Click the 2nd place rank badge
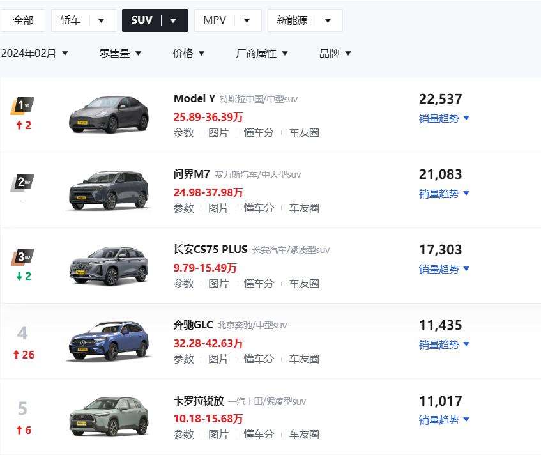Image resolution: width=541 pixels, height=455 pixels. 22,182
